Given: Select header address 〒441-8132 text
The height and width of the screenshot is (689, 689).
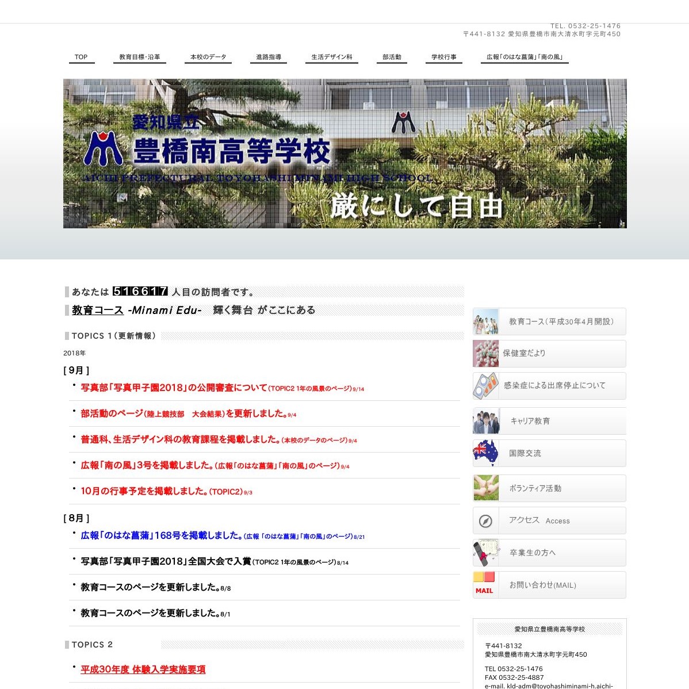Looking at the screenshot, I should click(x=542, y=34).
